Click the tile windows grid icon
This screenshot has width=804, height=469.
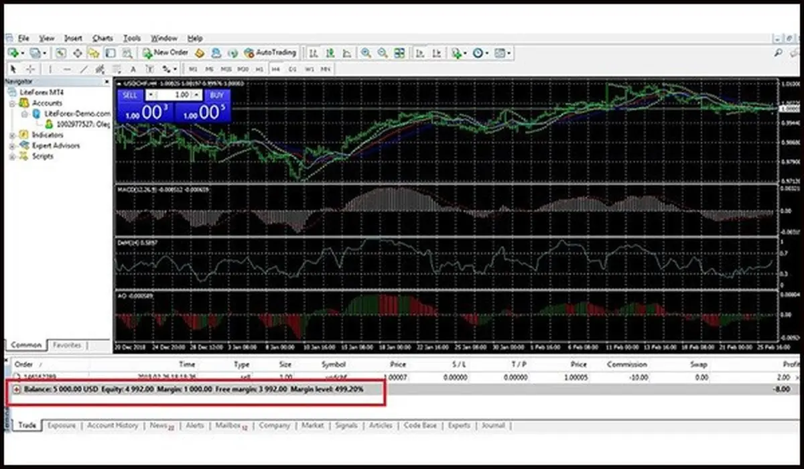click(x=399, y=52)
